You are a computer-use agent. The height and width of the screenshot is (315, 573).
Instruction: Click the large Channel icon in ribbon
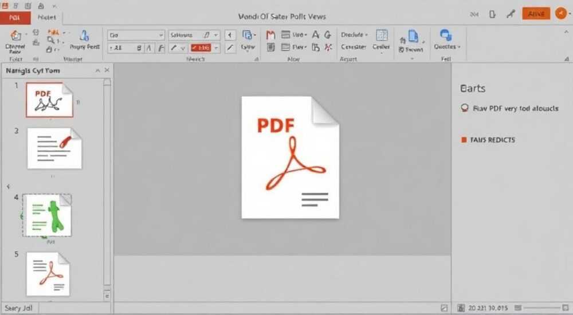[x=15, y=36]
